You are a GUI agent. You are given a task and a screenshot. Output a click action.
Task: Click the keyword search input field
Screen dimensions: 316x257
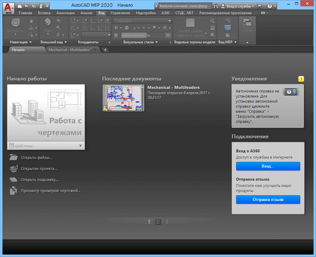point(183,5)
